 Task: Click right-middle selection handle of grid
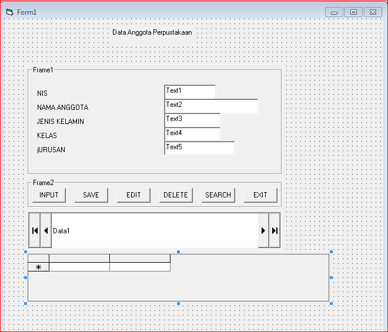pyautogui.click(x=332, y=277)
